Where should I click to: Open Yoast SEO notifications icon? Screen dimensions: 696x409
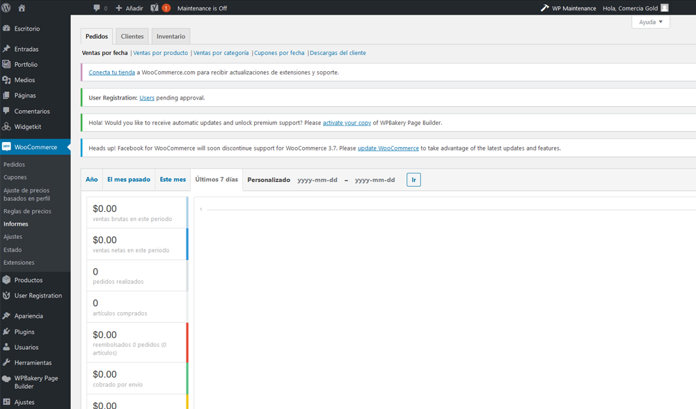155,8
